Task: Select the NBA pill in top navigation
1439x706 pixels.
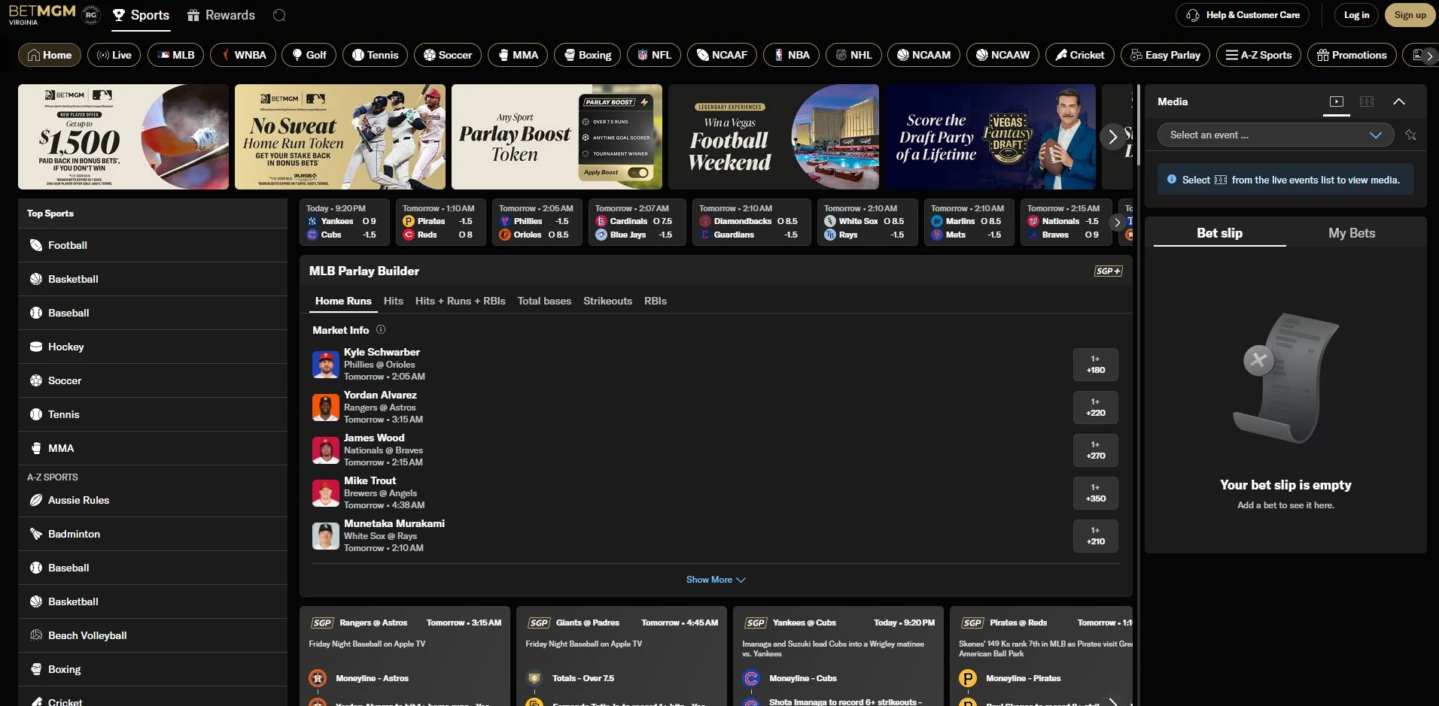Action: [791, 55]
